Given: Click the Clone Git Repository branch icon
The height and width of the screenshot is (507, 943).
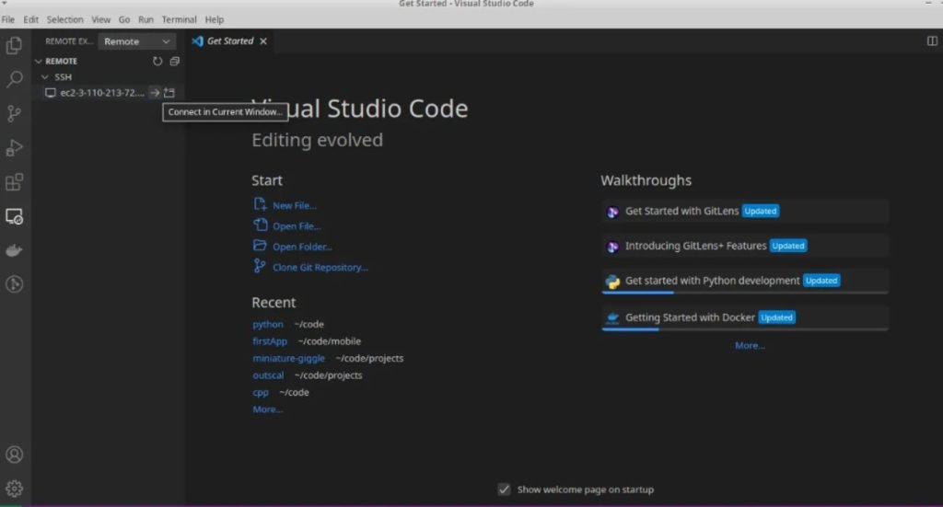Looking at the screenshot, I should coord(259,266).
